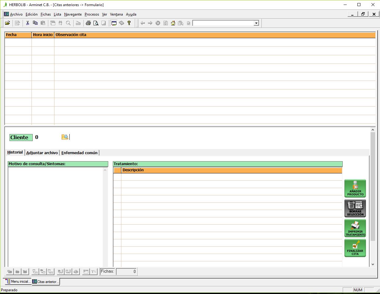
Task: Click the scissors cut icon
Action: [28, 23]
